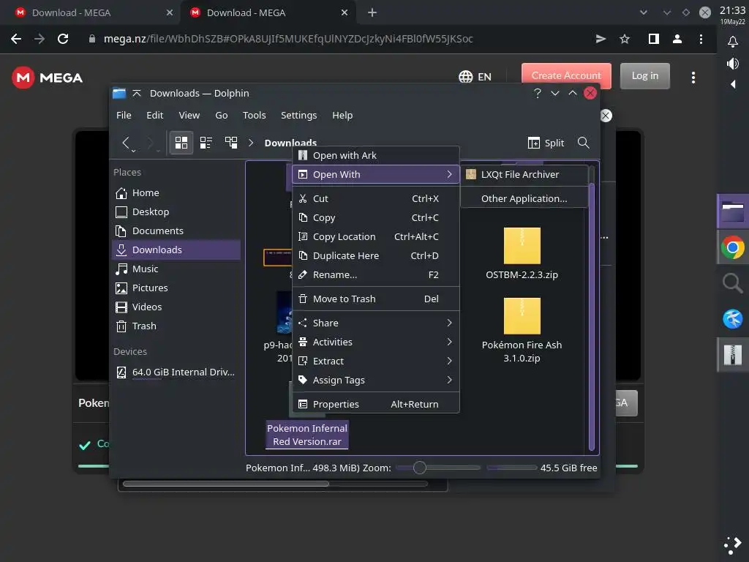
Task: Open the Settings menu in Dolphin
Action: click(x=298, y=115)
